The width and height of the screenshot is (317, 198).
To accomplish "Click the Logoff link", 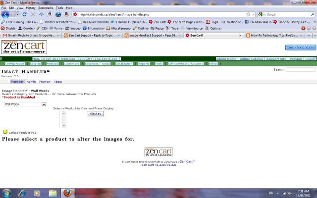I will pos(310,59).
